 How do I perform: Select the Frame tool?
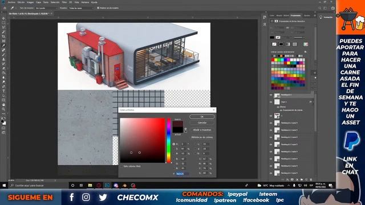pos(3,41)
